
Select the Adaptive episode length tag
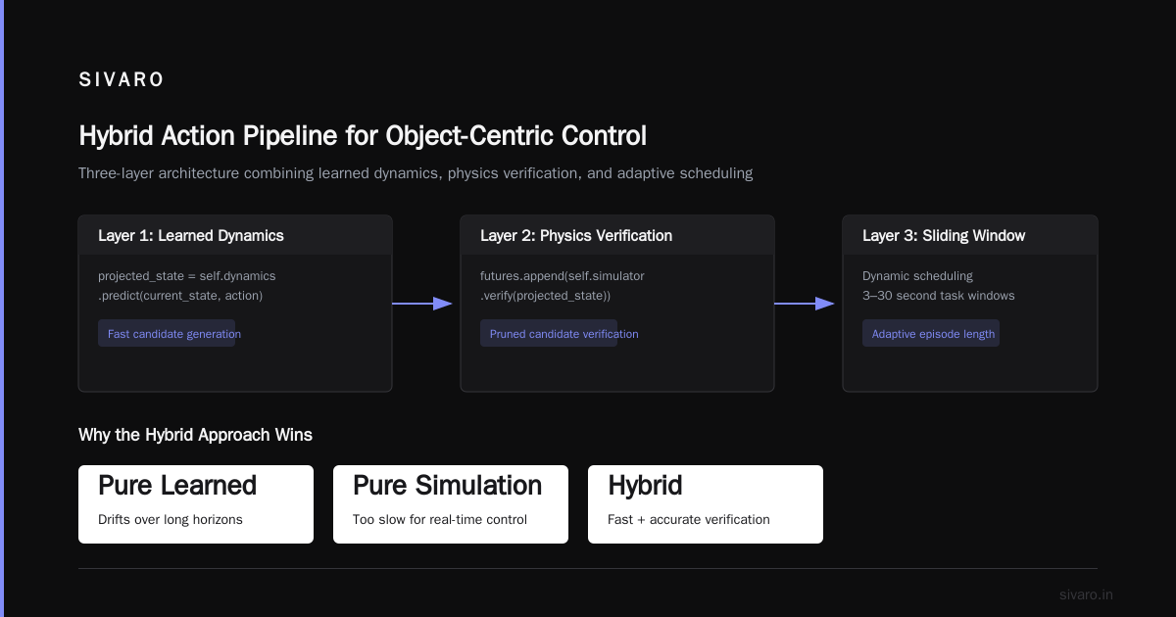[x=931, y=333]
